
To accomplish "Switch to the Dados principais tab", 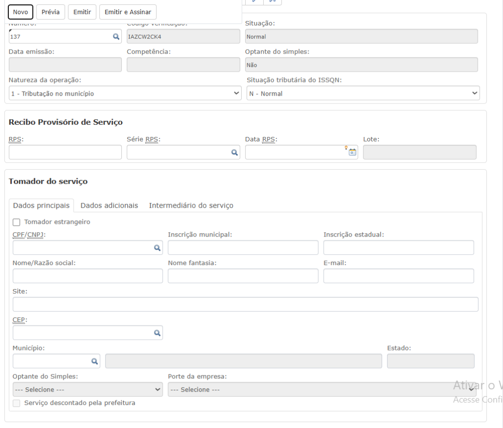I will (x=41, y=206).
